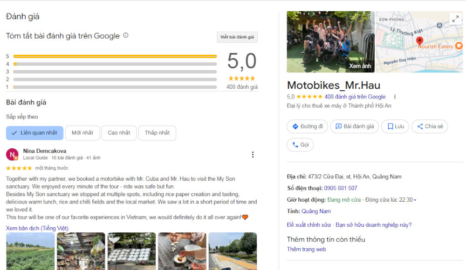Open the rice paper tasting hands photo

182,251
